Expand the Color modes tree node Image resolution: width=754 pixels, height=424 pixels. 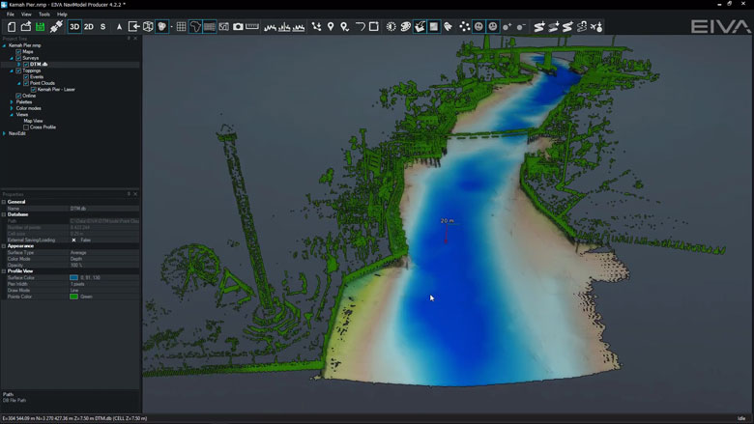[12, 108]
